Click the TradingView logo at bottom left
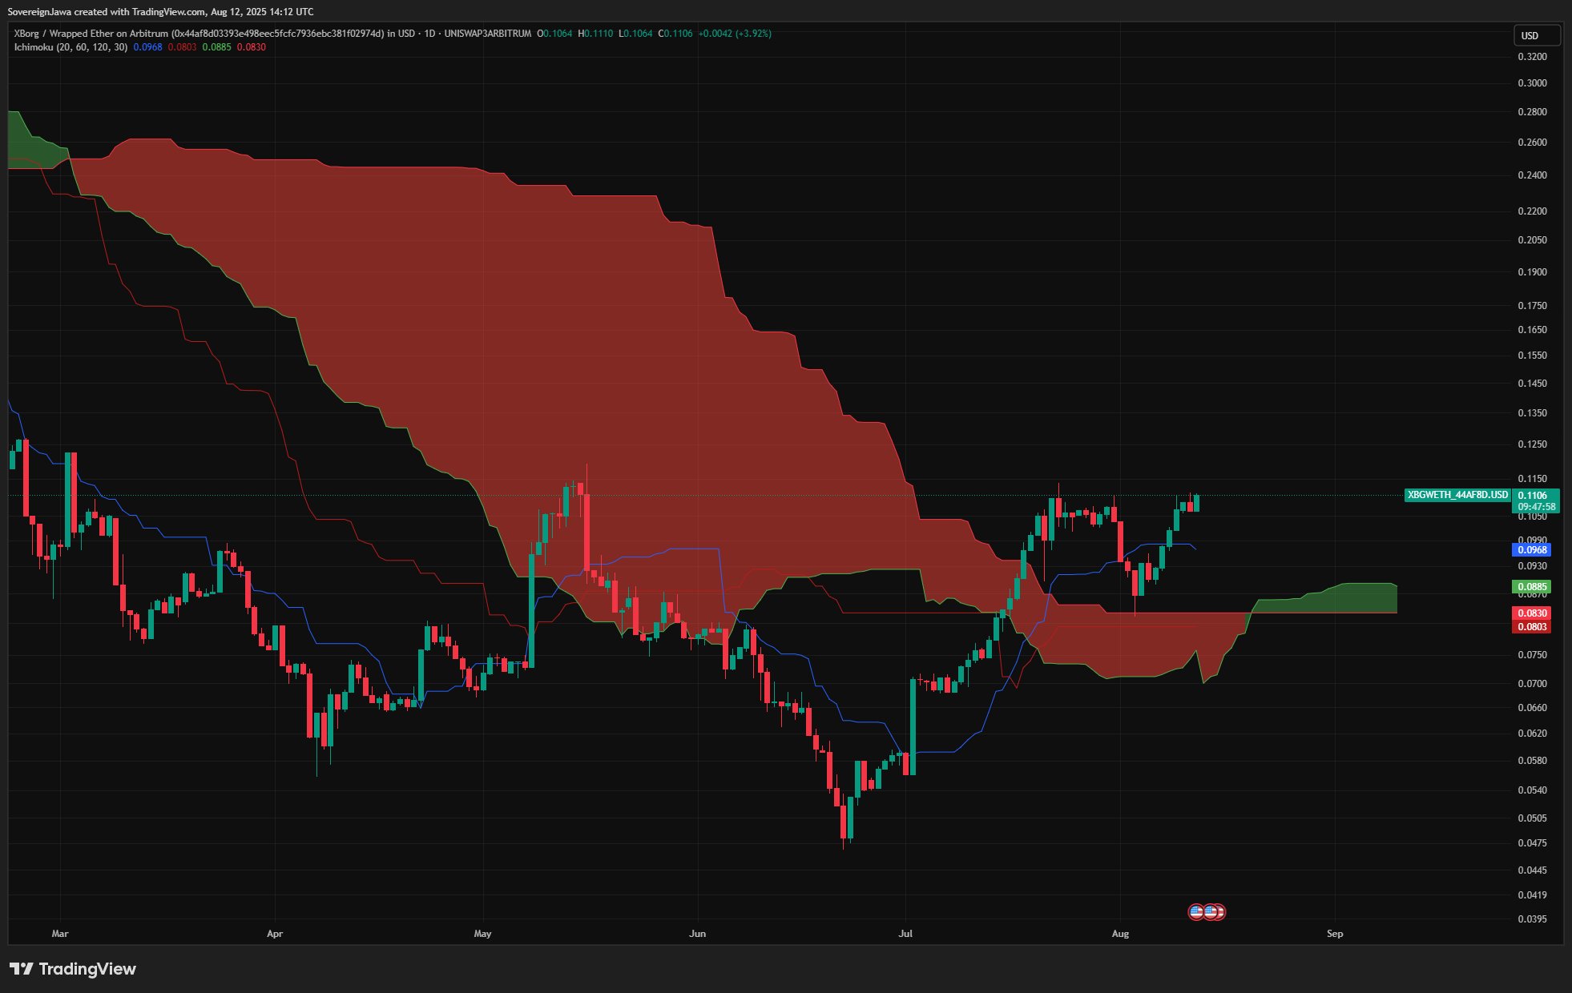 click(x=73, y=969)
